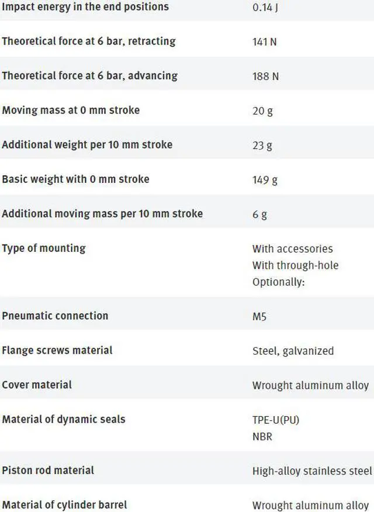Viewport: 374px width, 512px height.
Task: Select the 188 N advancing force value
Action: coord(265,76)
